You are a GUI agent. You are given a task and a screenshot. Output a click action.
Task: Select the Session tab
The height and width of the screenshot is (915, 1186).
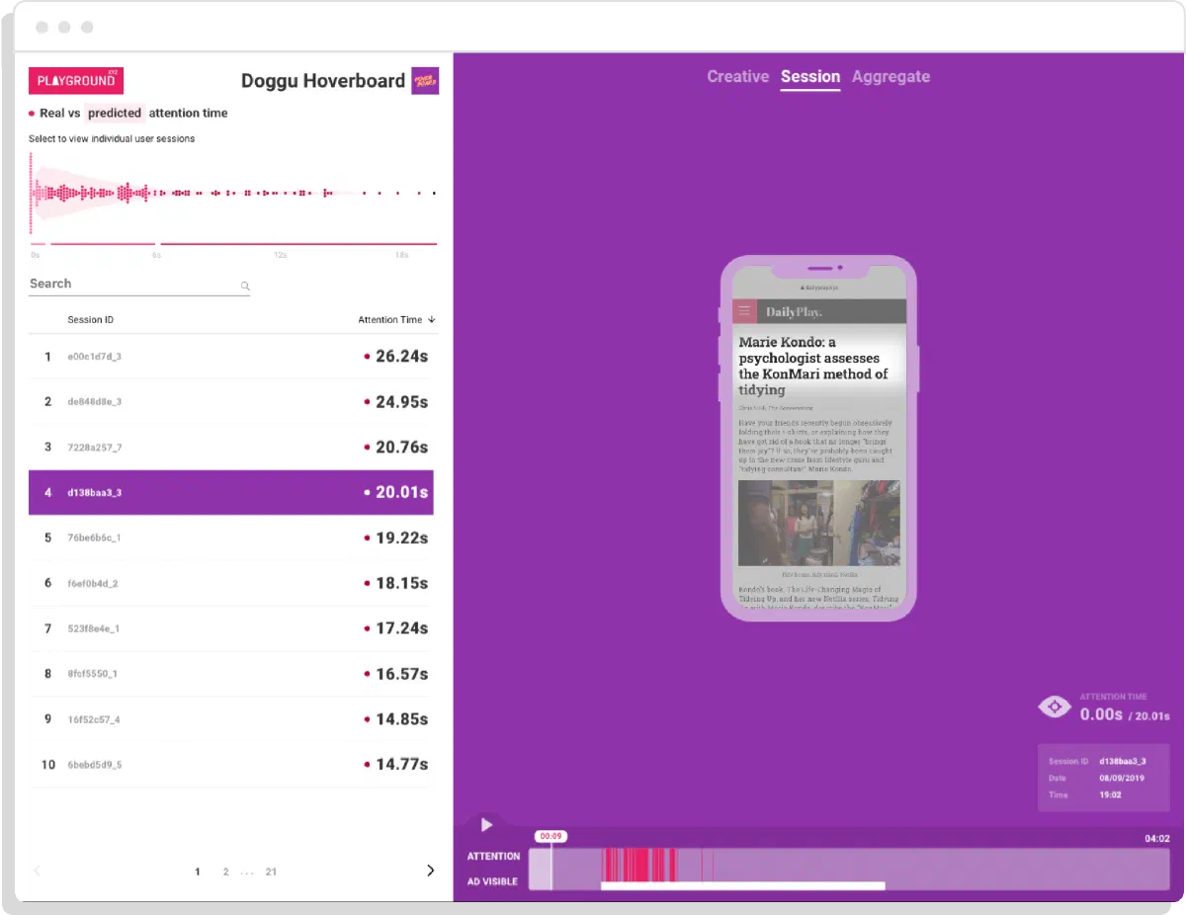(810, 77)
